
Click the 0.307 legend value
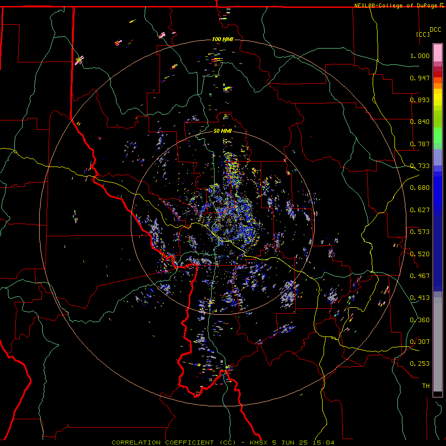point(420,342)
